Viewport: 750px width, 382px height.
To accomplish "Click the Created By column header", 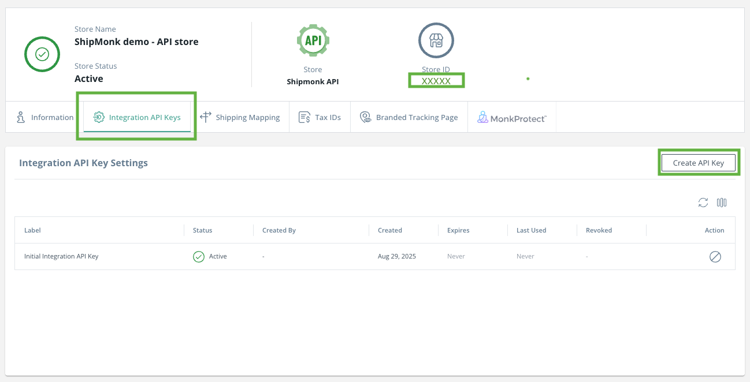I will [x=279, y=230].
